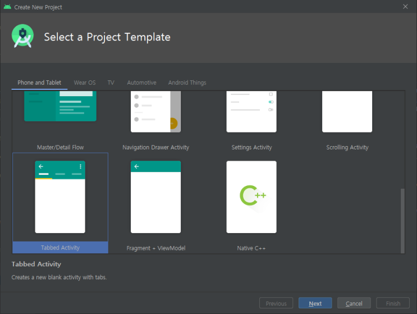Click the Cancel button

[354, 303]
